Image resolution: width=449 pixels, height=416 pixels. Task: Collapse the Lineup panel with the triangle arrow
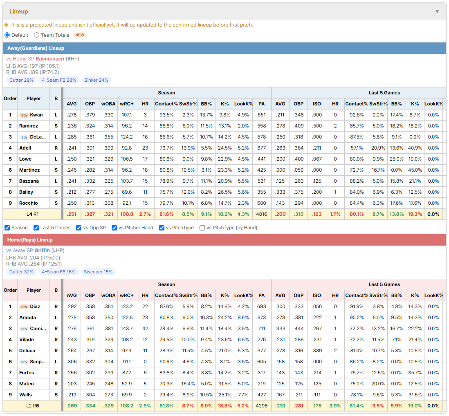tap(437, 11)
